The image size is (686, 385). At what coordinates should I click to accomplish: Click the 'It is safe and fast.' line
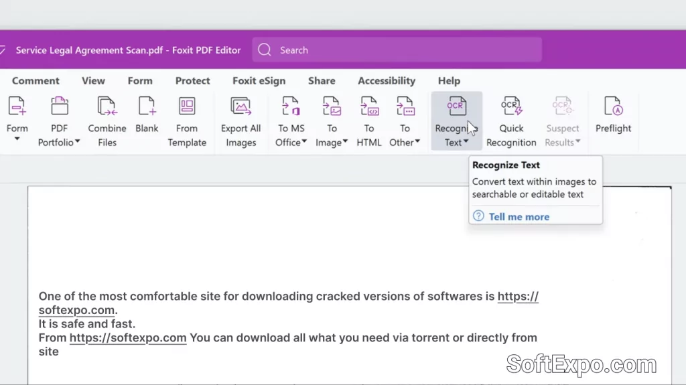click(87, 324)
